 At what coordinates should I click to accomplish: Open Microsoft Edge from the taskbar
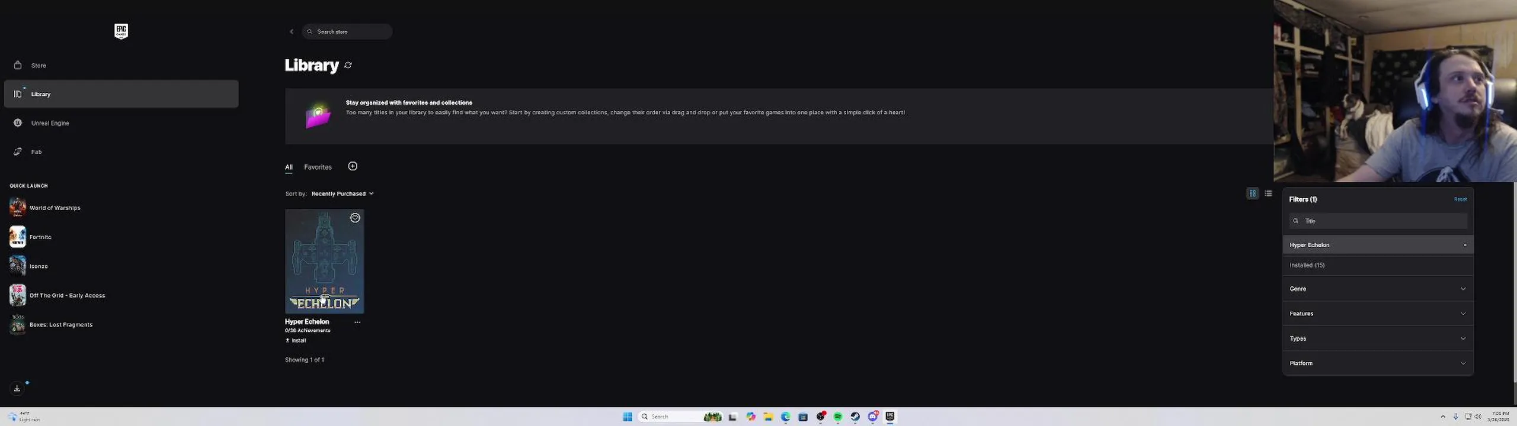(786, 417)
